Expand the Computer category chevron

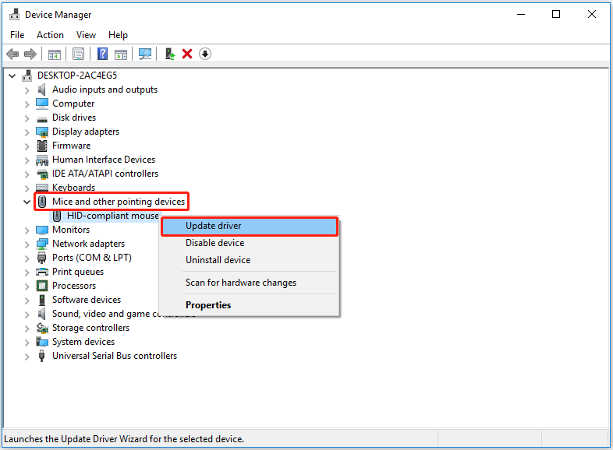click(x=27, y=104)
